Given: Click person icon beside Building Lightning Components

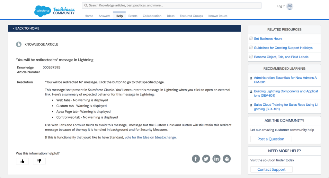Looking at the screenshot, I should (x=251, y=92).
